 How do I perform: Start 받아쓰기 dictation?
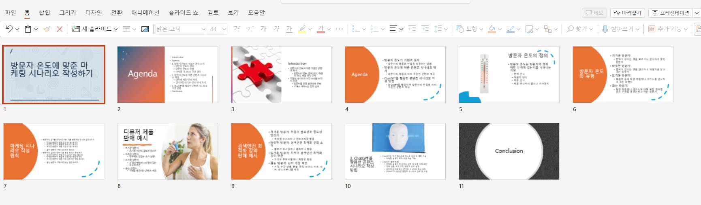coord(618,29)
